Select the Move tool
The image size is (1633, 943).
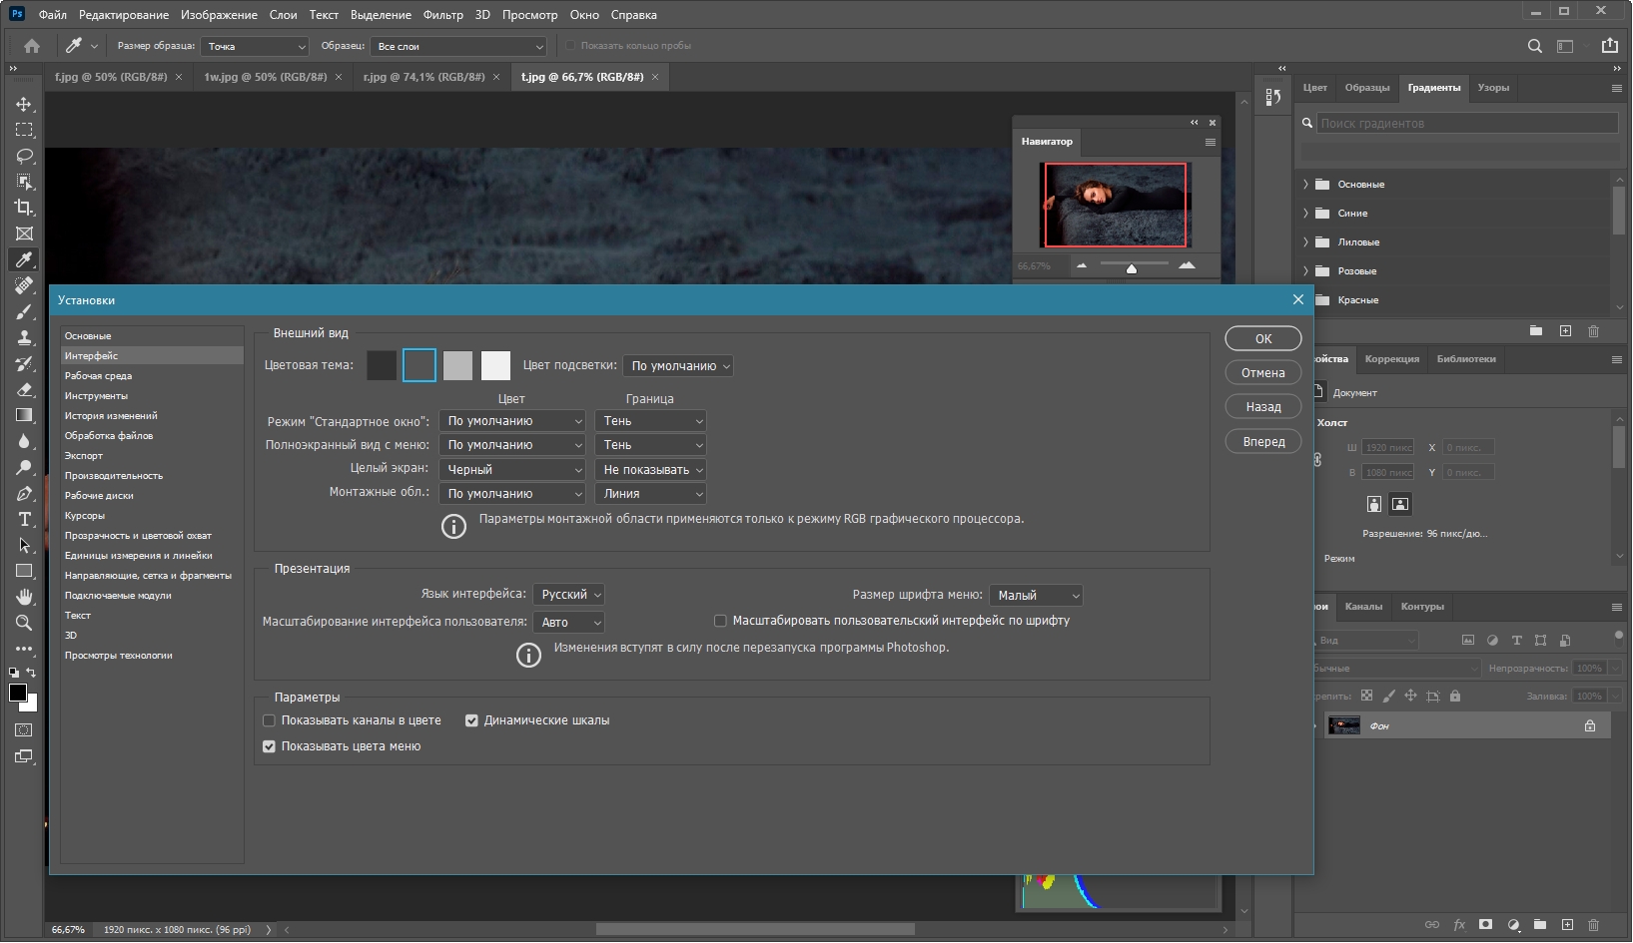(x=24, y=105)
